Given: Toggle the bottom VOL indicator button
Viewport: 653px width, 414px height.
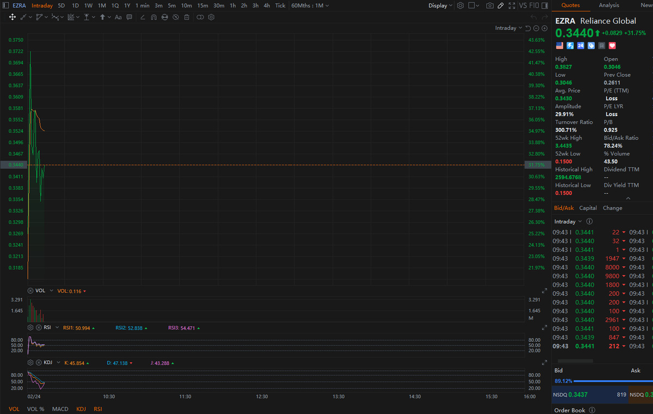Looking at the screenshot, I should pos(14,409).
